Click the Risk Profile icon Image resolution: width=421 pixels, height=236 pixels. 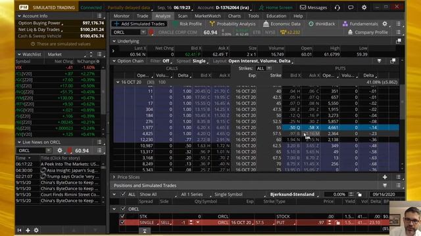pos(175,24)
